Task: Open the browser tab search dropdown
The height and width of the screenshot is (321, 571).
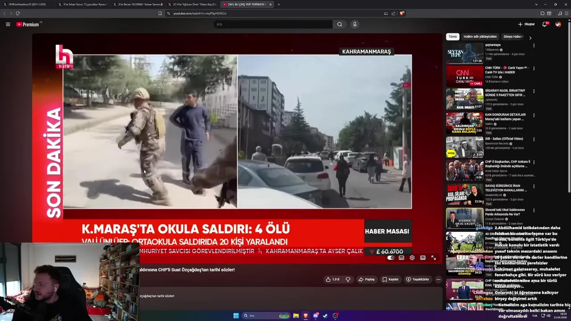Action: tap(536, 4)
